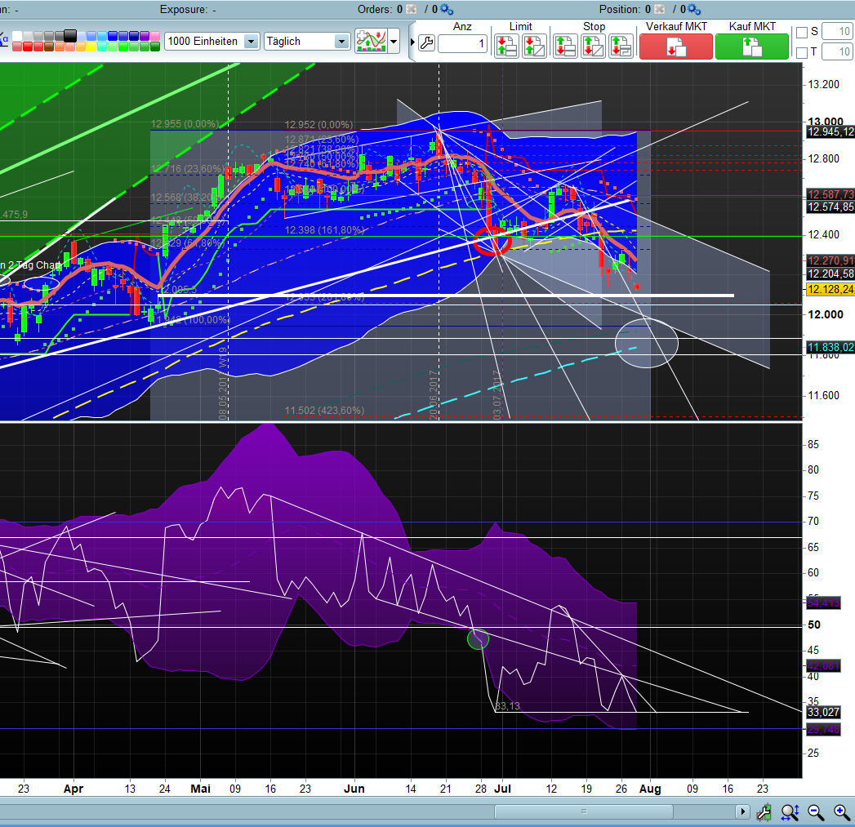This screenshot has width=855, height=827.
Task: Click indicator value label 42,081
Action: 823,665
